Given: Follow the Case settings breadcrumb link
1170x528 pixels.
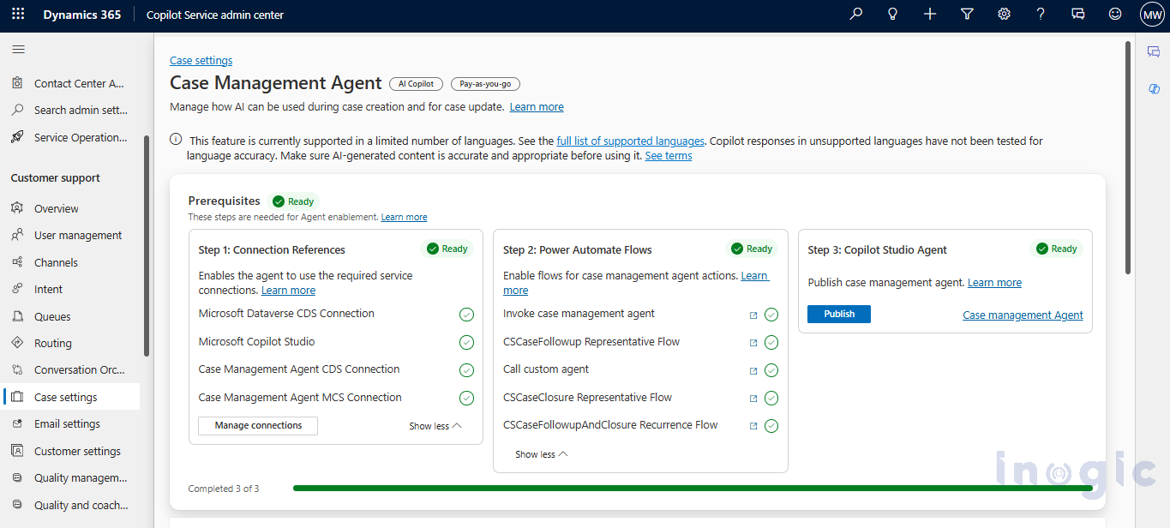Looking at the screenshot, I should [201, 60].
